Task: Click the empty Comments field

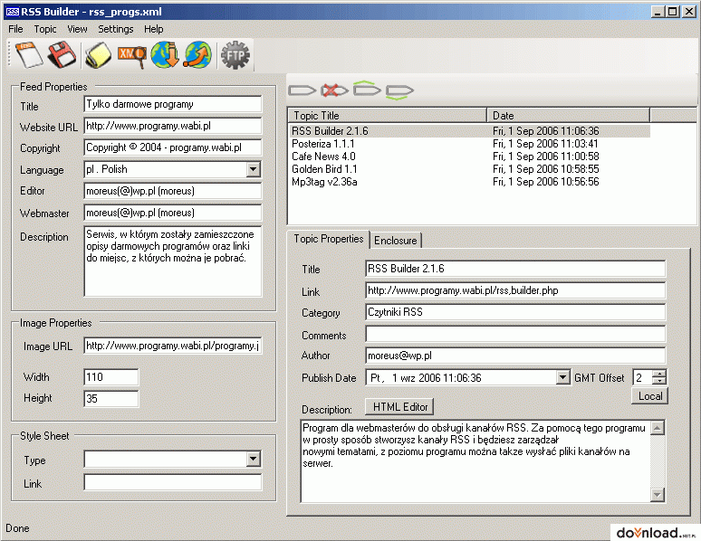Action: tap(515, 334)
